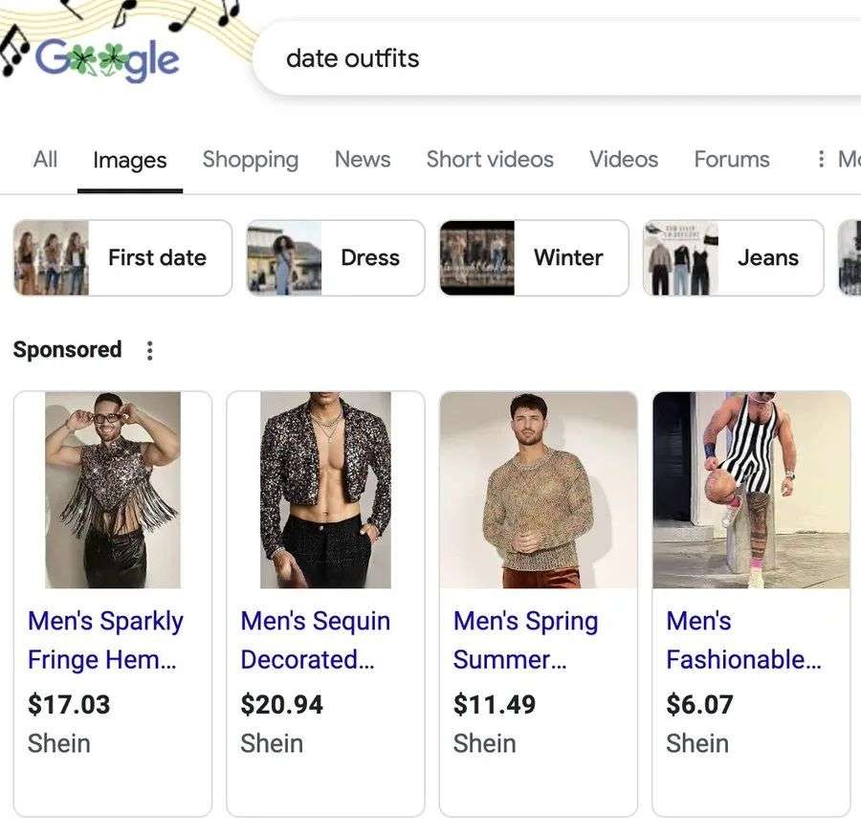
Task: Open the Men's Sequin Decorated link
Action: tap(316, 640)
